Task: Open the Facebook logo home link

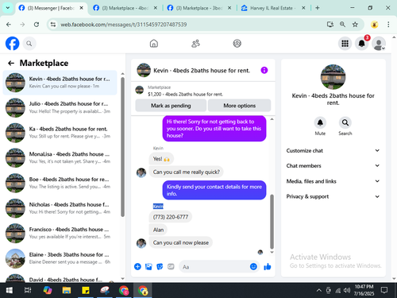Action: 13,44
